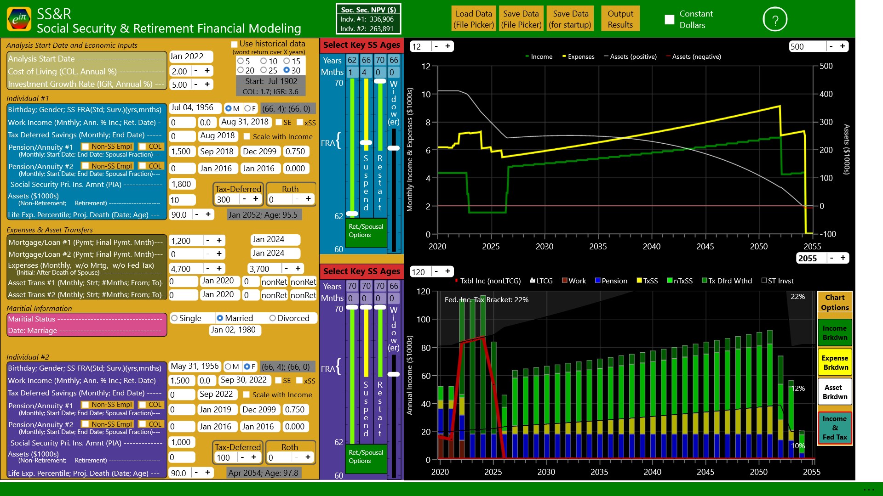Image resolution: width=883 pixels, height=496 pixels.
Task: Increase Individual #1 Roth assets plus button
Action: point(308,199)
